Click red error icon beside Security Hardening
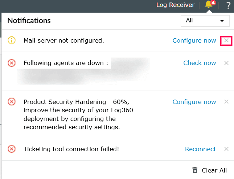The image size is (234, 179). [x=12, y=102]
